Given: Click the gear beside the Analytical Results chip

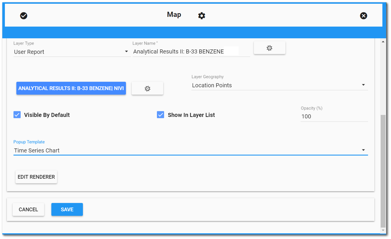Looking at the screenshot, I should click(x=147, y=88).
